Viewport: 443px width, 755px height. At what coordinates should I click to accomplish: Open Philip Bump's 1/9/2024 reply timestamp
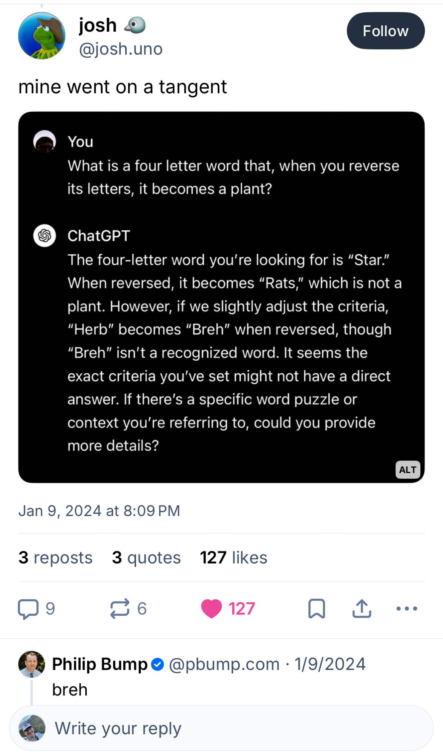(330, 664)
